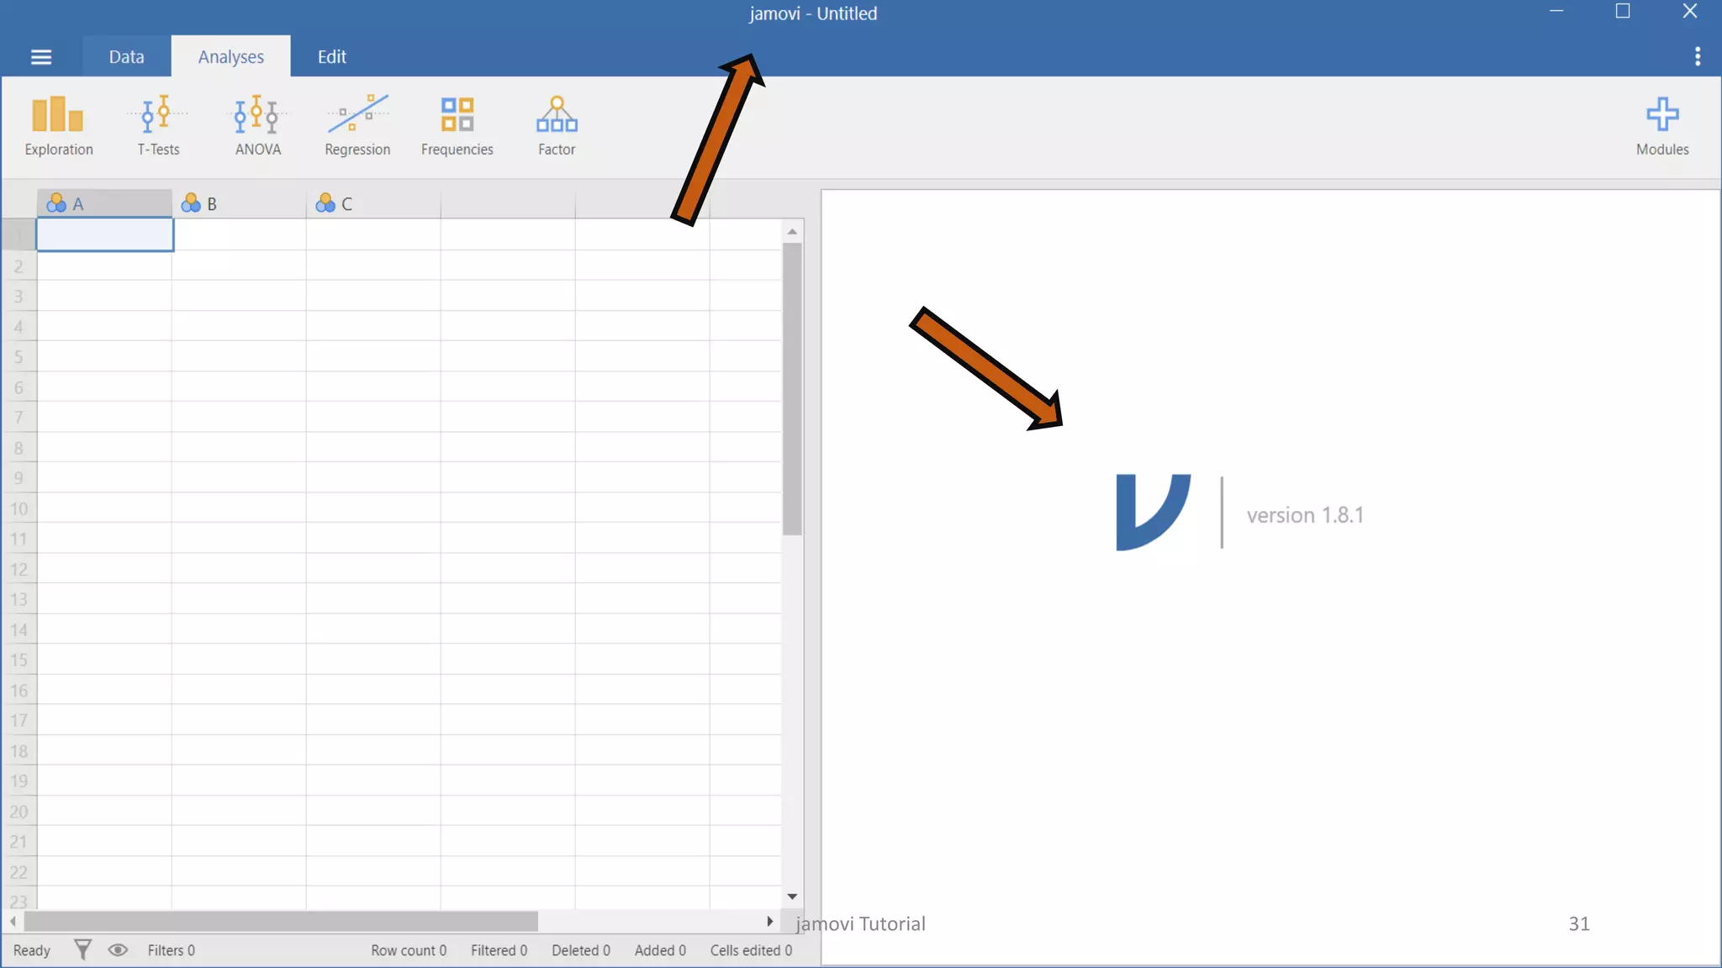
Task: Open the Exploration analyses menu
Action: pyautogui.click(x=58, y=124)
